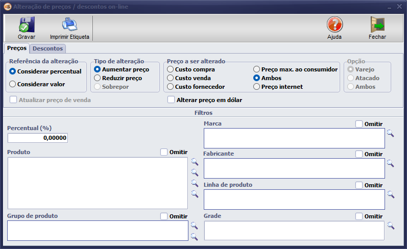This screenshot has width=407, height=249.
Task: Click the Fabricante search magnifier icon
Action: [390, 163]
